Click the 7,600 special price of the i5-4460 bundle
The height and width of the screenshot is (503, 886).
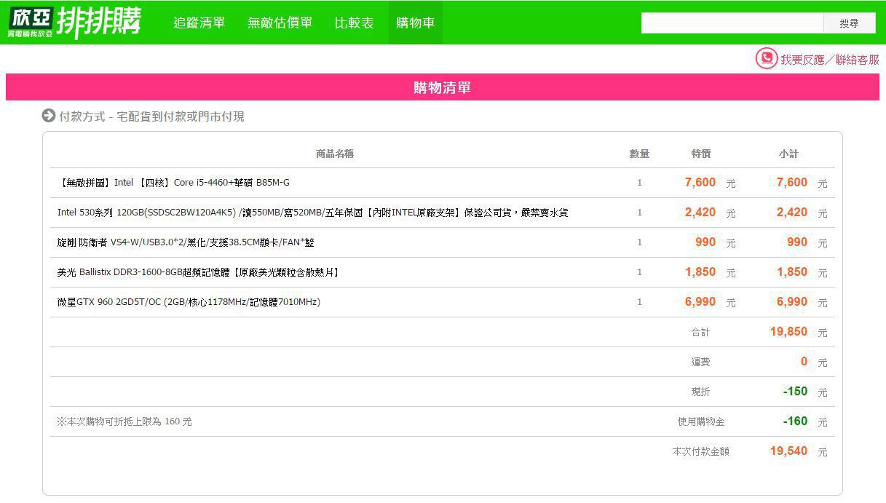700,183
